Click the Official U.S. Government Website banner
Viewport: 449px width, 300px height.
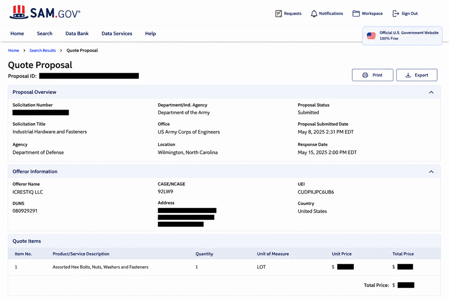[402, 35]
